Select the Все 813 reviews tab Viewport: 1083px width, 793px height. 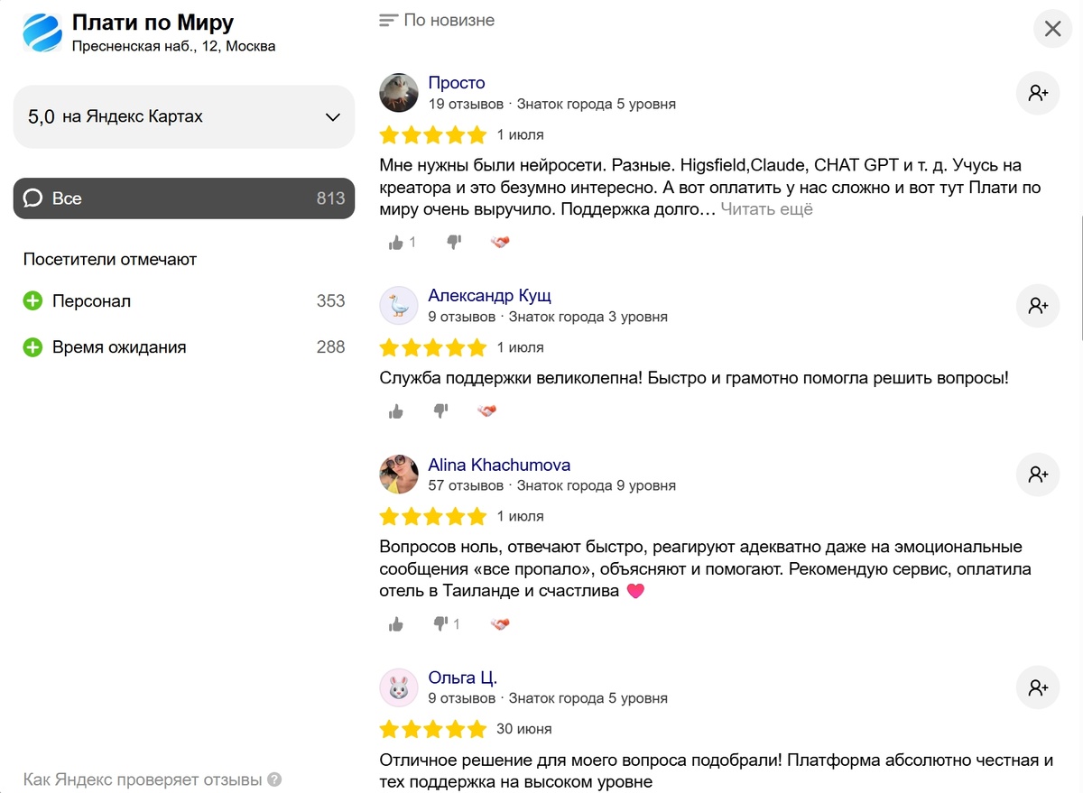click(184, 198)
